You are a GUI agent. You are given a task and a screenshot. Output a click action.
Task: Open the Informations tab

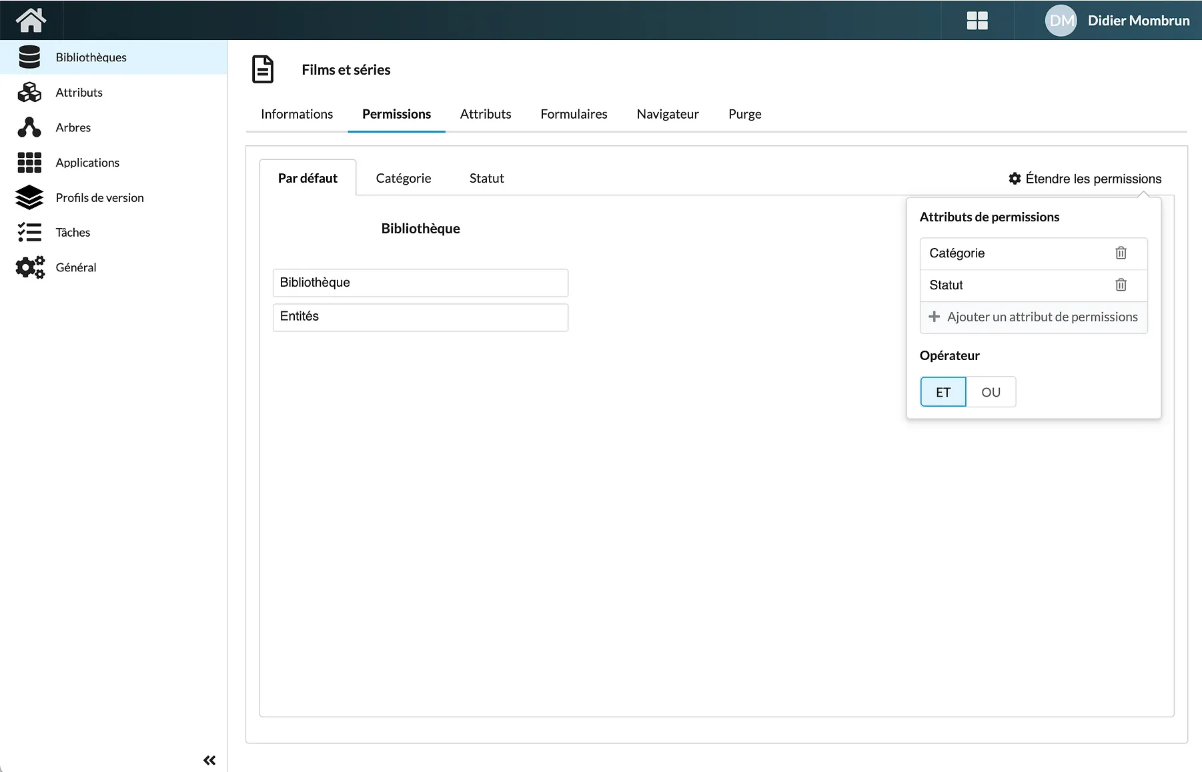point(297,114)
